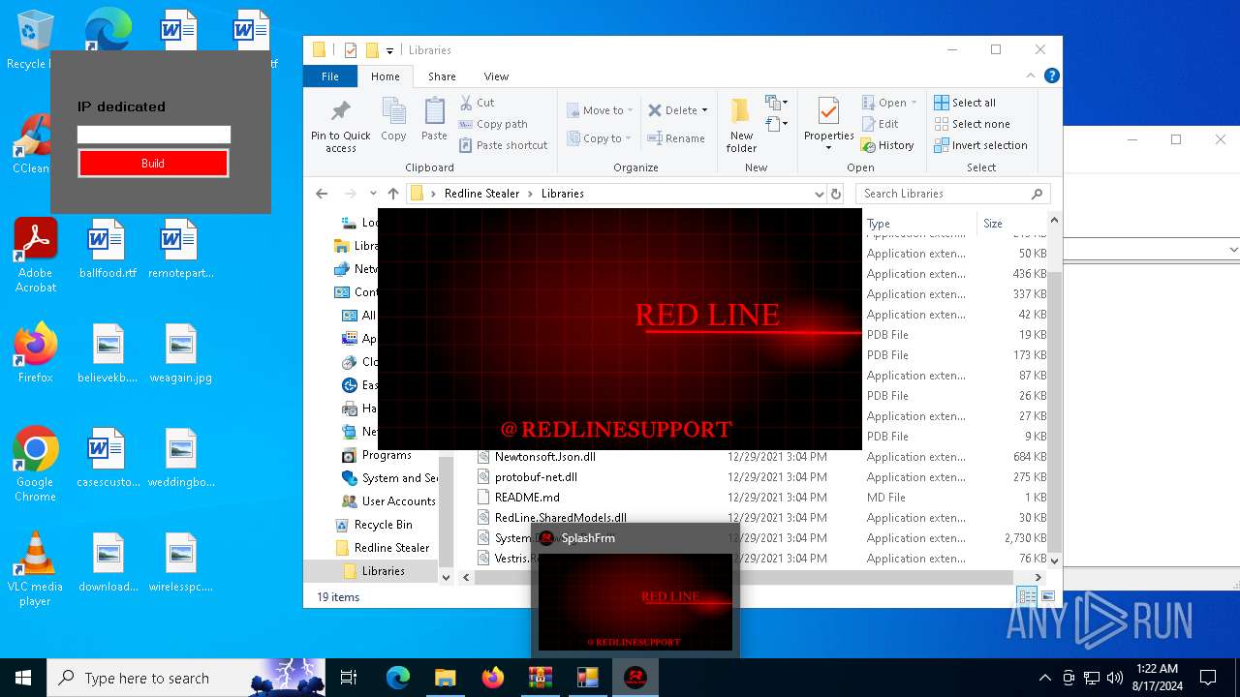Open the Move to dropdown
The image size is (1240, 697).
pyautogui.click(x=600, y=110)
